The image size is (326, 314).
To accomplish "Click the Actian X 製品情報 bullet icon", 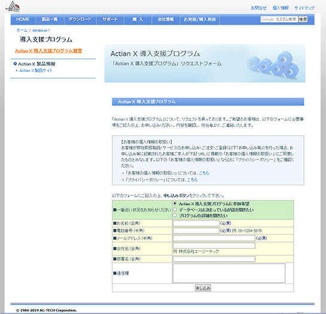I will [x=15, y=64].
